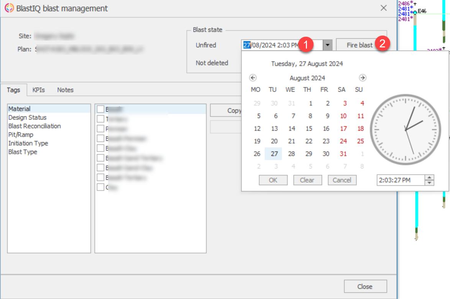Close the blast management dialog with Close
Image resolution: width=450 pixels, height=299 pixels.
(x=365, y=286)
